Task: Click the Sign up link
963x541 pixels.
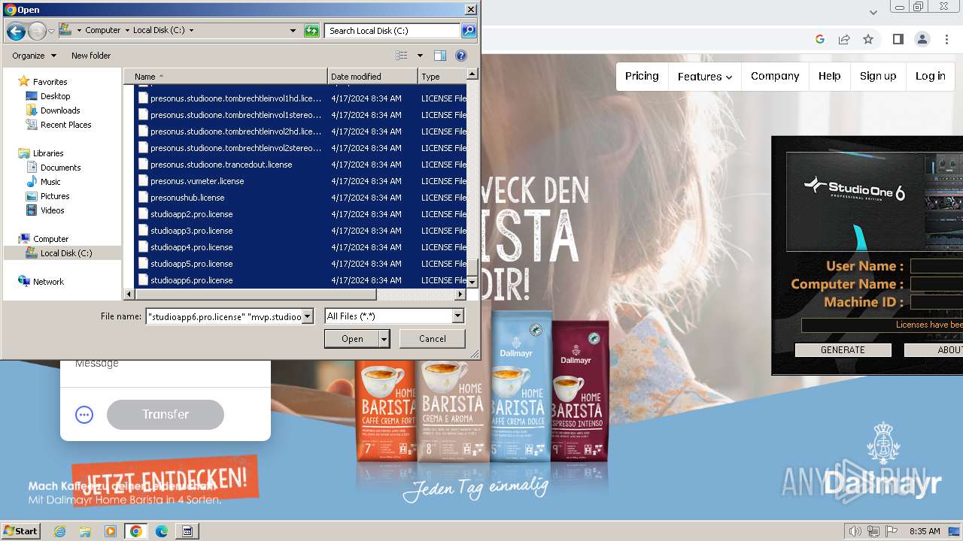Action: click(x=878, y=76)
